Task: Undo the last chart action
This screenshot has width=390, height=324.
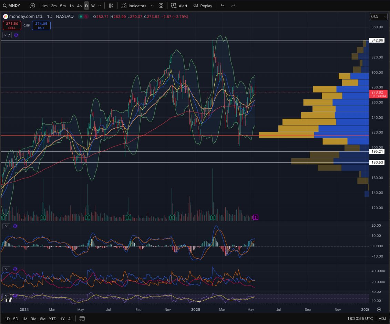Action: (222, 6)
